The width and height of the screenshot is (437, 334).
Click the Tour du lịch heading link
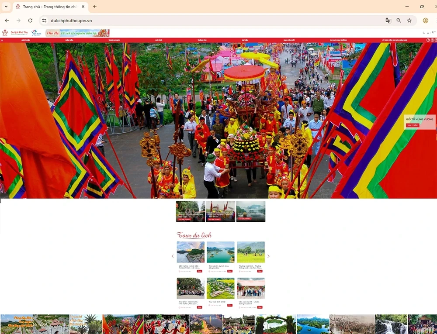tap(194, 235)
